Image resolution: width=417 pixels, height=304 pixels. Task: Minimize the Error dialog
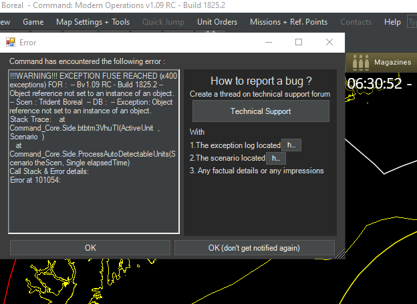pos(269,42)
